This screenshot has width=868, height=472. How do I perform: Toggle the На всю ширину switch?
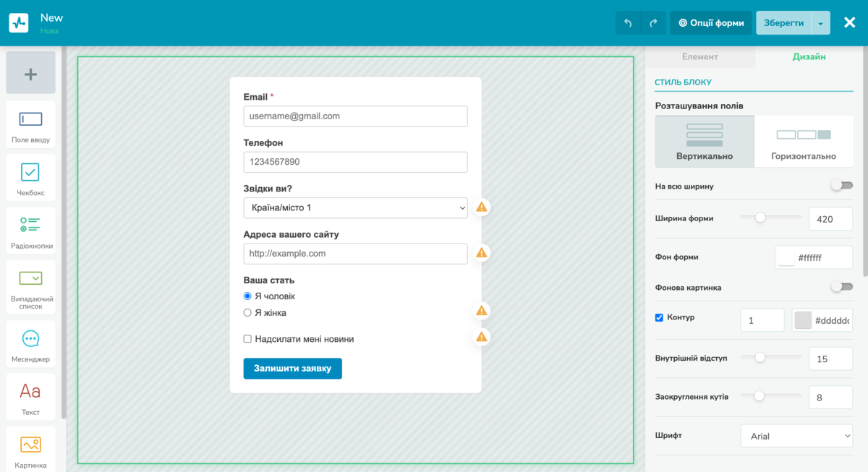841,186
